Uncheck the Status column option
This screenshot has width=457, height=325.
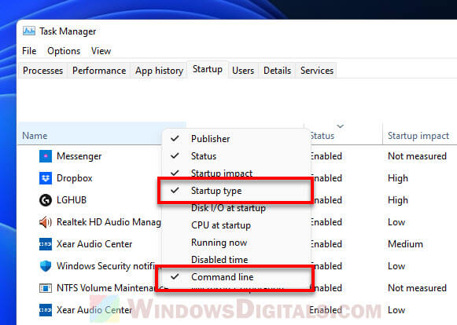click(236, 156)
